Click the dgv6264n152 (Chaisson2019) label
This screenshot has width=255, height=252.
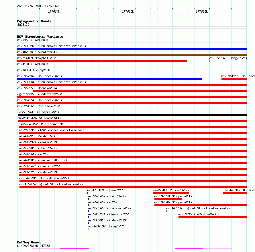click(41, 124)
